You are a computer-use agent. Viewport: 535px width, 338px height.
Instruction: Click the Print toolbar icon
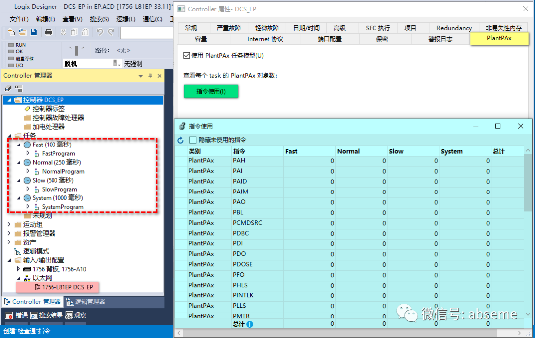(x=49, y=32)
